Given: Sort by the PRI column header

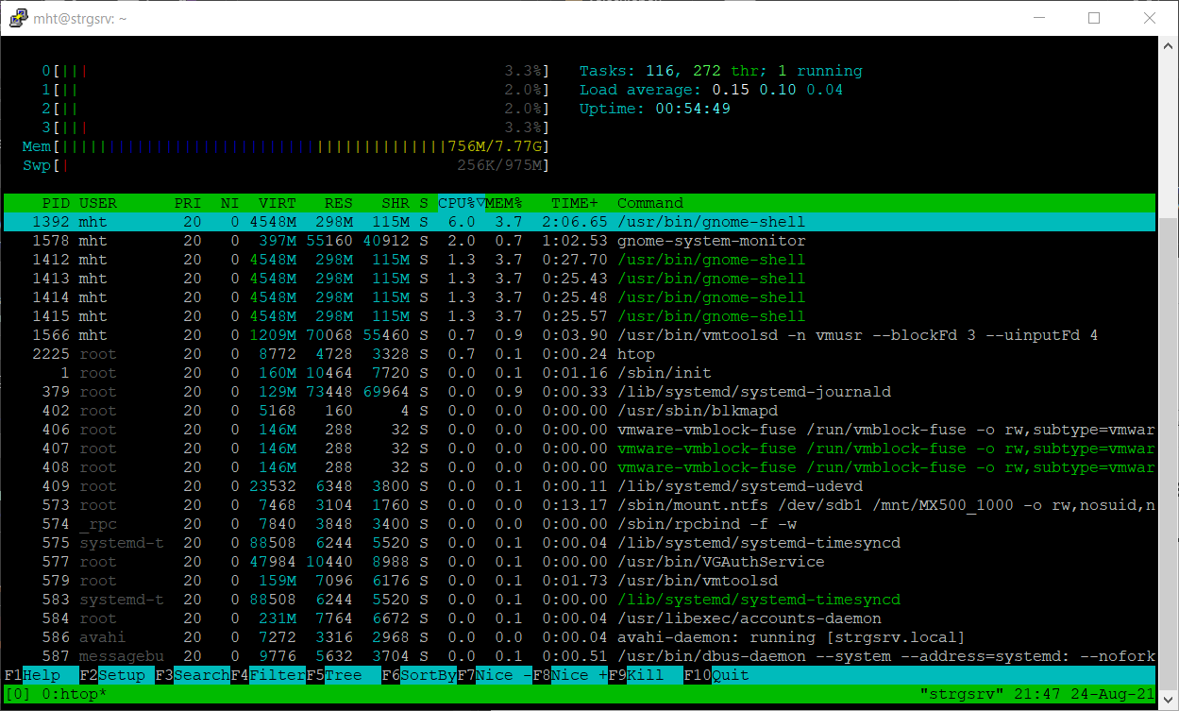Looking at the screenshot, I should point(188,203).
